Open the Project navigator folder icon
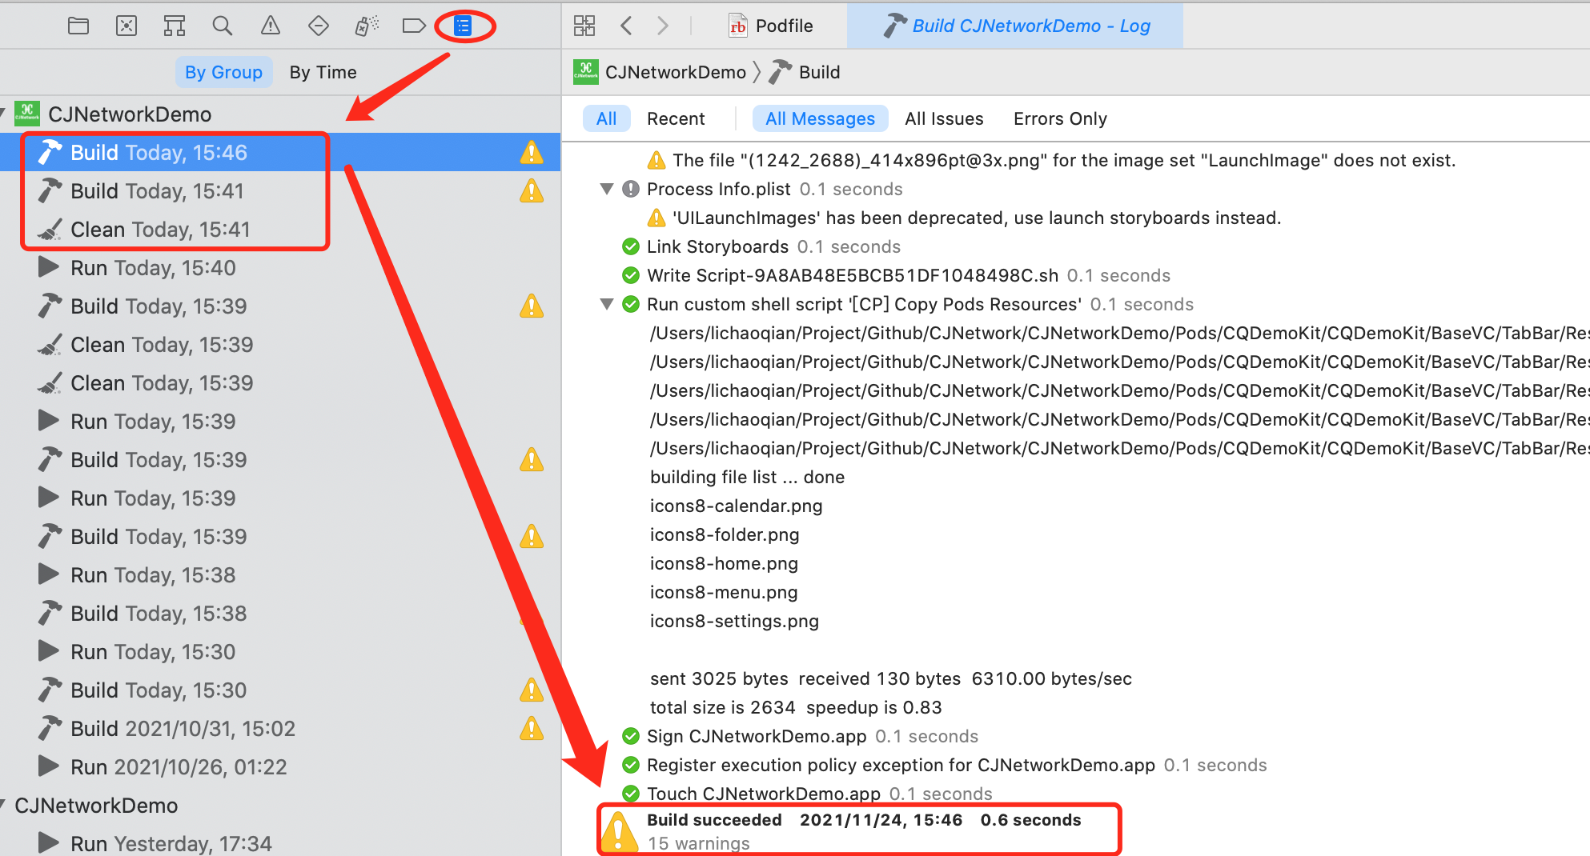 pyautogui.click(x=78, y=26)
